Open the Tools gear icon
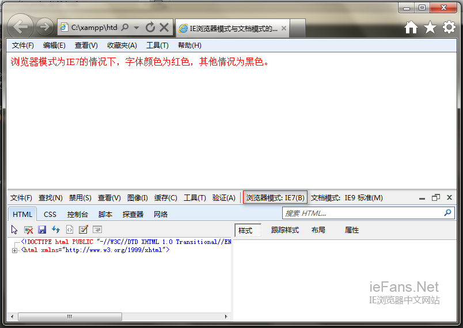Viewport: 463px width, 328px height. (449, 27)
